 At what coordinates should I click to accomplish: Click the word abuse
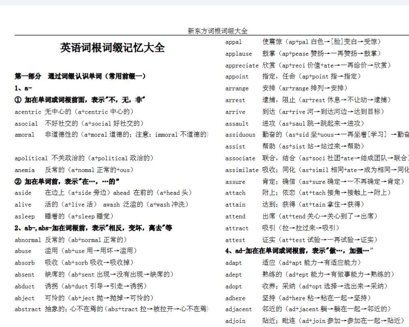23,251
